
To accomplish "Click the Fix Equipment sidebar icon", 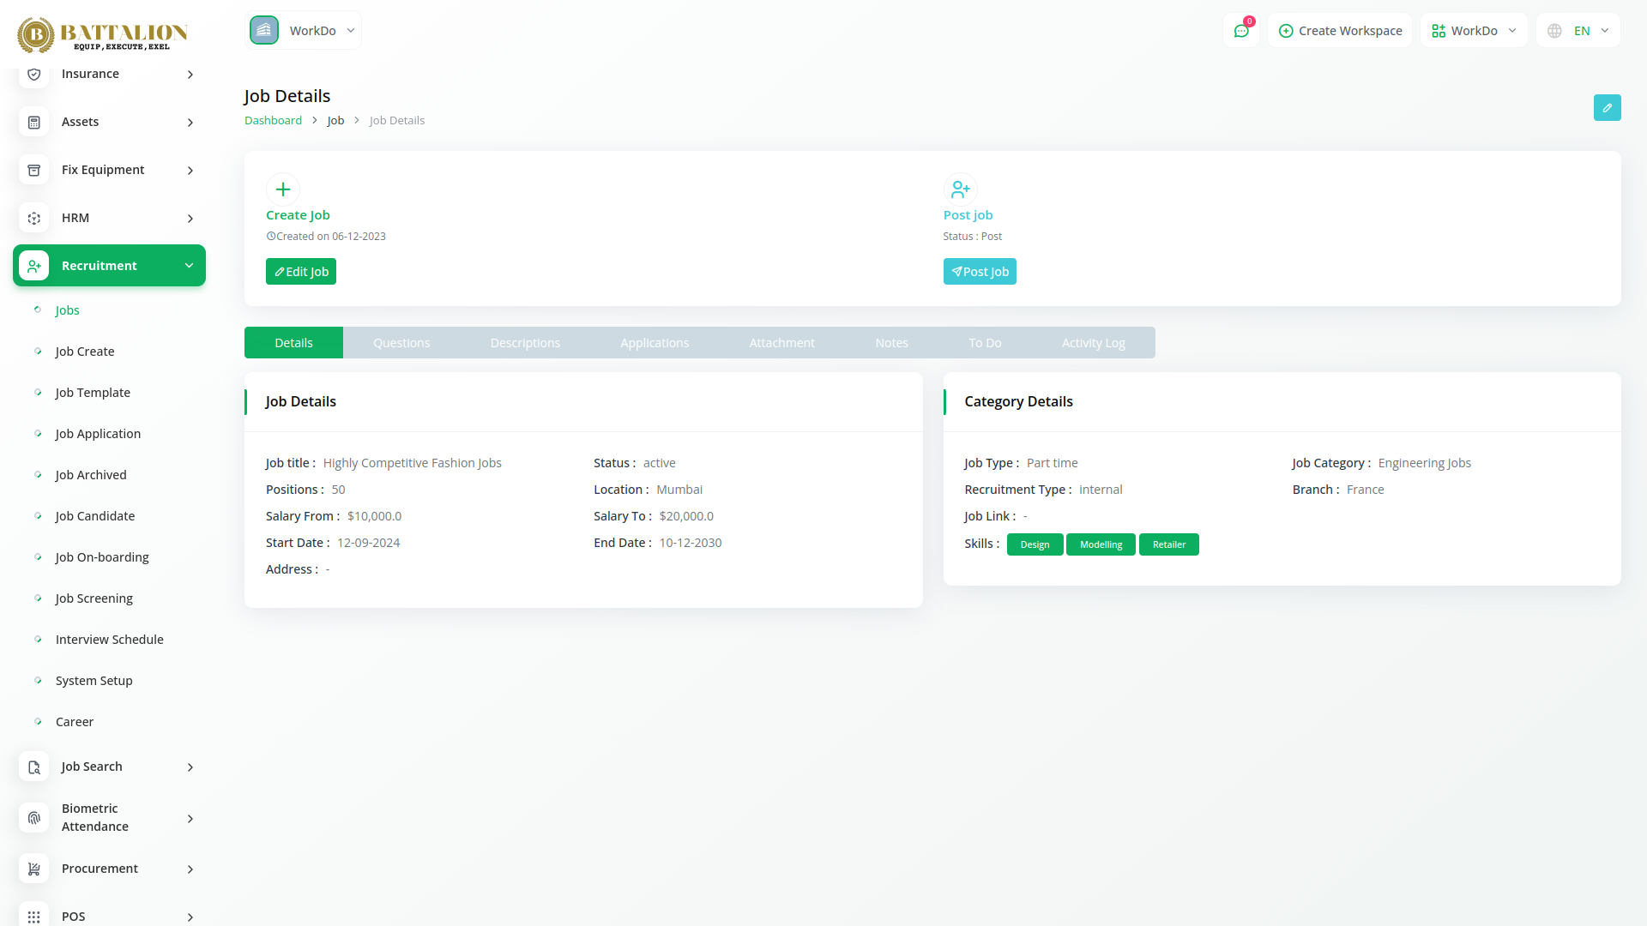I will click(34, 171).
